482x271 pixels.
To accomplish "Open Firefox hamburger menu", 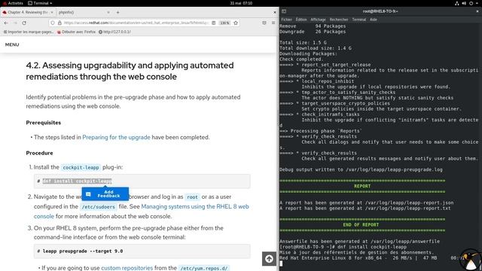I will tap(273, 23).
